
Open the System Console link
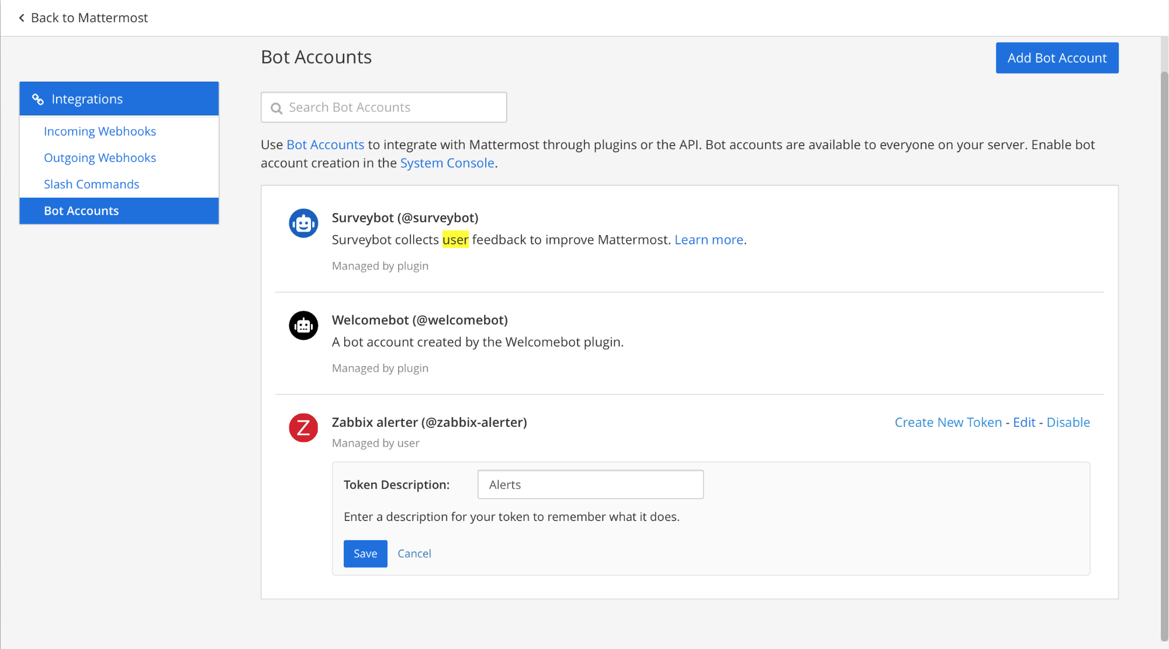coord(447,163)
